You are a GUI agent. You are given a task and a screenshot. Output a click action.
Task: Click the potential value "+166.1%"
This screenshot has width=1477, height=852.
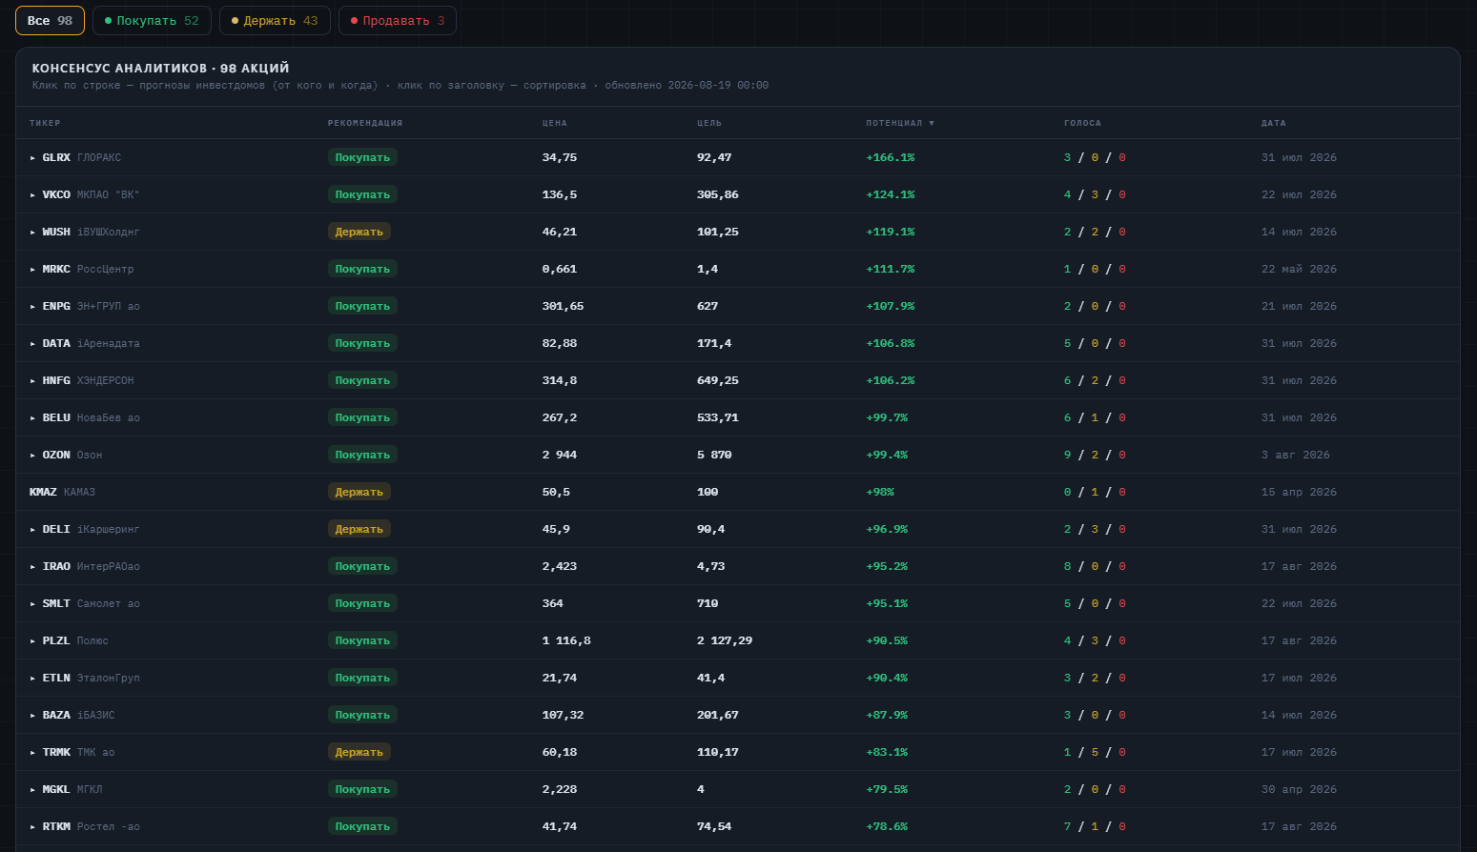pos(891,157)
